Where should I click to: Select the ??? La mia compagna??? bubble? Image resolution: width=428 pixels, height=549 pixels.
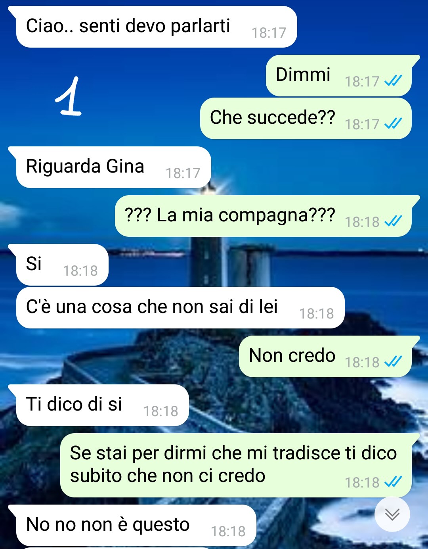(264, 216)
